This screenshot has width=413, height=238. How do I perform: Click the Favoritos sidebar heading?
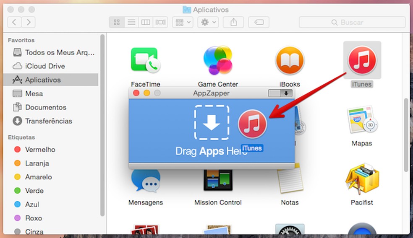click(x=21, y=40)
